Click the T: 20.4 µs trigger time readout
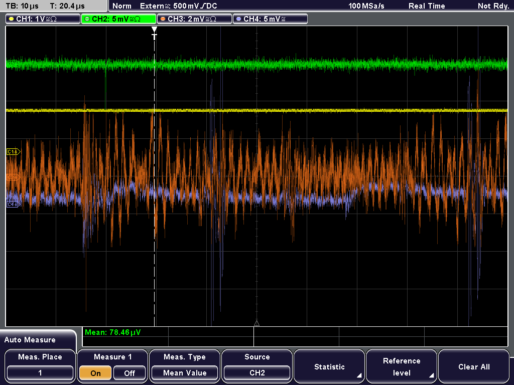514x385 pixels. point(67,6)
